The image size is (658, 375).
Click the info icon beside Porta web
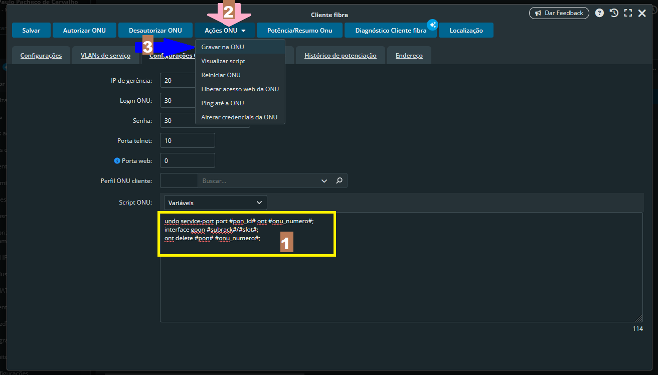pyautogui.click(x=117, y=161)
